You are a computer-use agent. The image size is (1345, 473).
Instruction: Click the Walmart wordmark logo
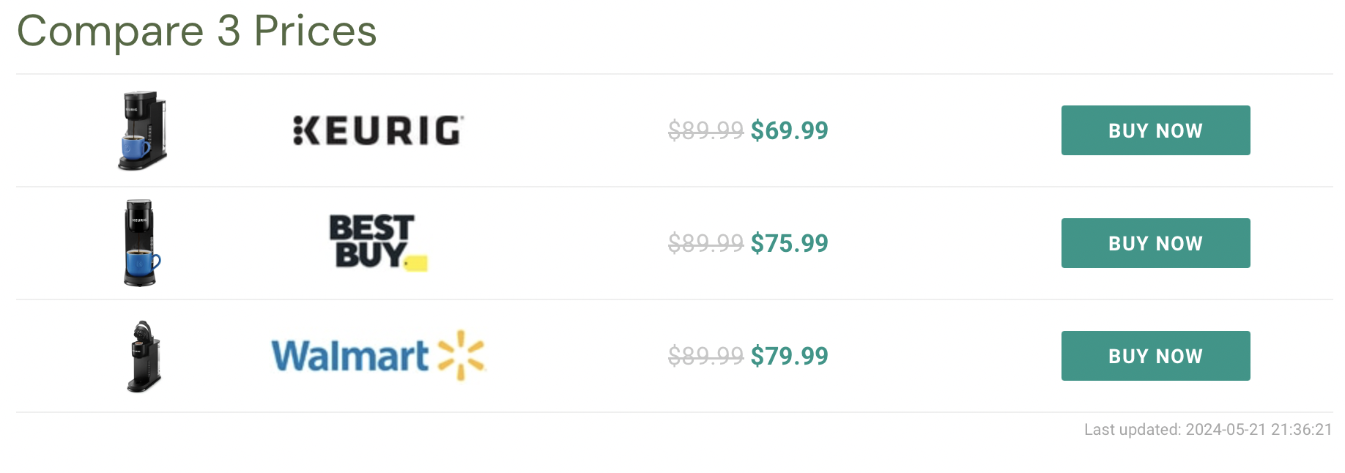pyautogui.click(x=350, y=356)
